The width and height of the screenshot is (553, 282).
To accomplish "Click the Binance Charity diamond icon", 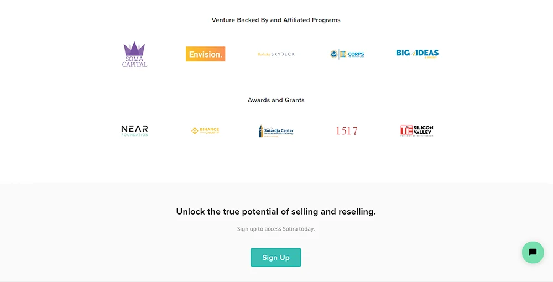I will pos(195,131).
